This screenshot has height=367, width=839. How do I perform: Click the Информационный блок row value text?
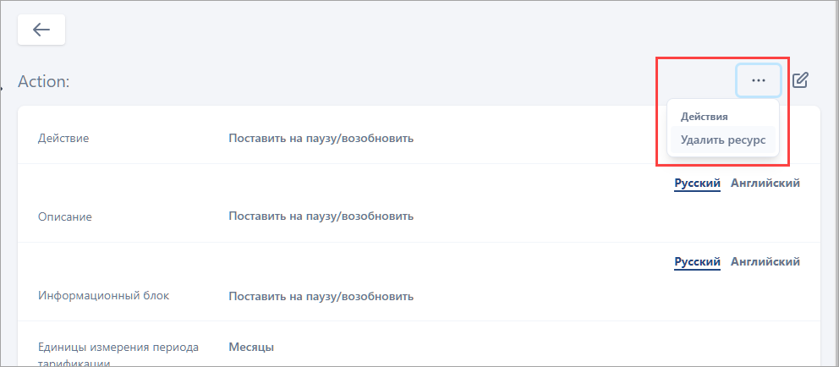point(321,296)
